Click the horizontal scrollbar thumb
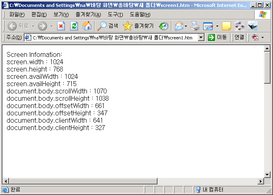Viewport: 273px width, 195px height. [x=83, y=181]
